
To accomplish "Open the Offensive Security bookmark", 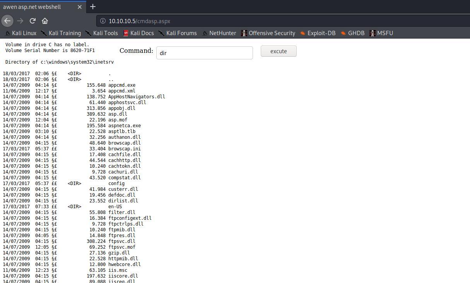I will click(x=268, y=33).
